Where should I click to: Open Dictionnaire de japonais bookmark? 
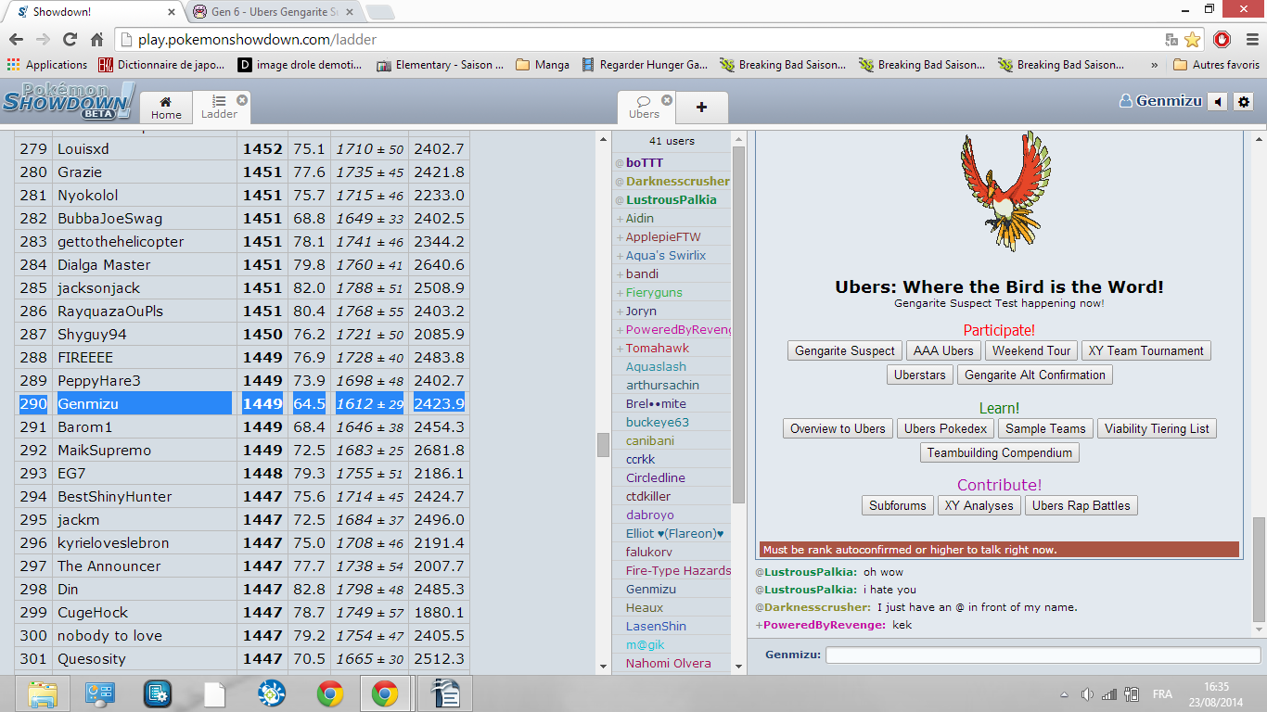161,65
